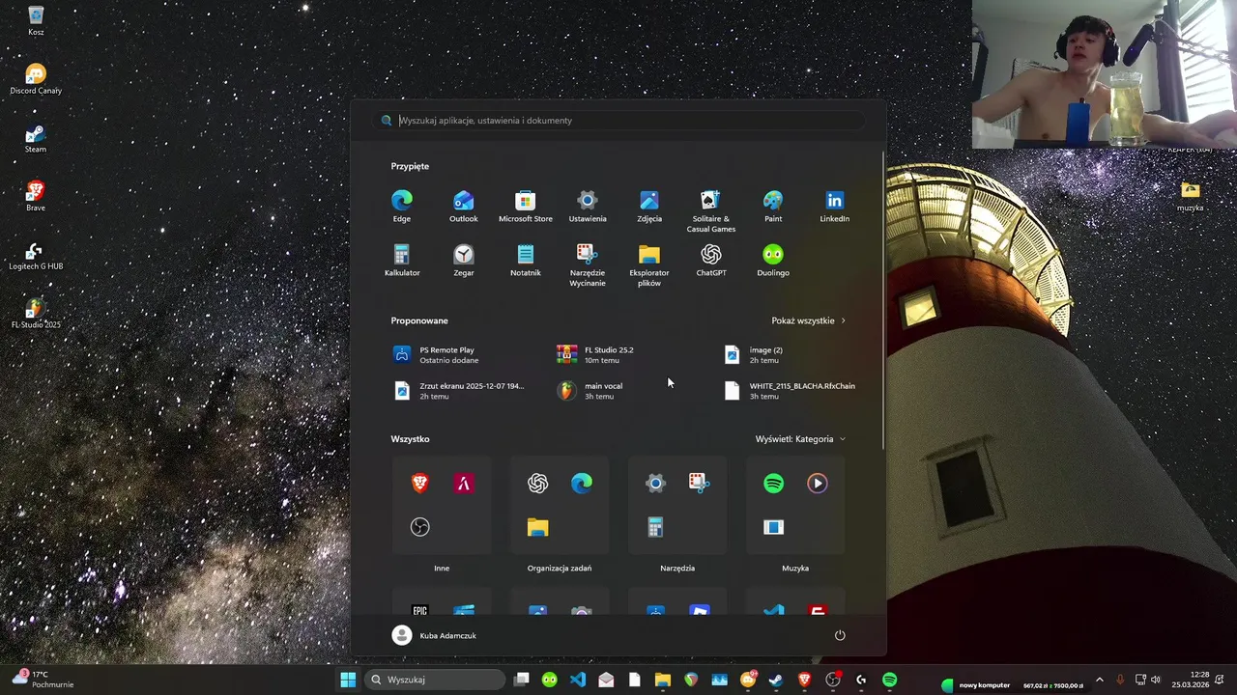This screenshot has width=1237, height=695.
Task: Click Brave icon in Inne category
Action: [420, 484]
